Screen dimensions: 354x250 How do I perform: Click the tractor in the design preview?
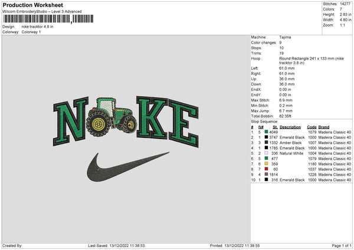point(112,117)
